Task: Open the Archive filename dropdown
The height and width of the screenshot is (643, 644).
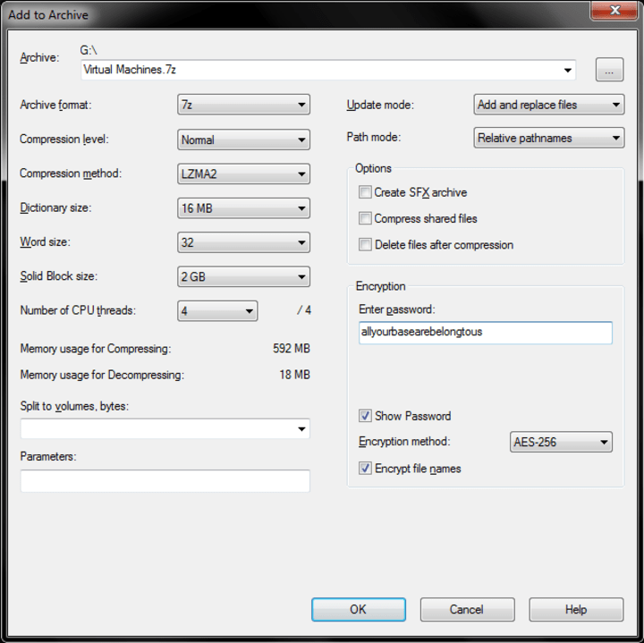Action: coord(568,71)
